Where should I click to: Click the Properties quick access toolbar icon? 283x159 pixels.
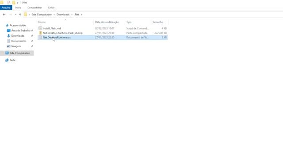coord(9,3)
